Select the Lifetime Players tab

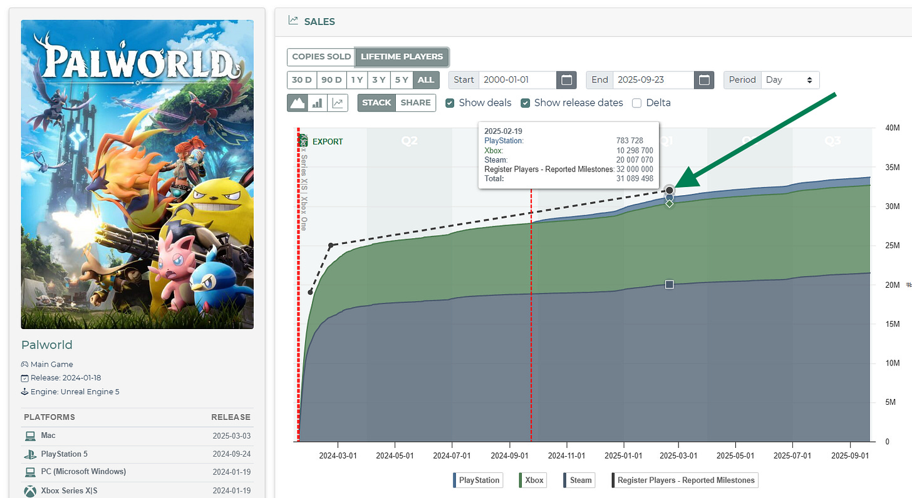[402, 56]
